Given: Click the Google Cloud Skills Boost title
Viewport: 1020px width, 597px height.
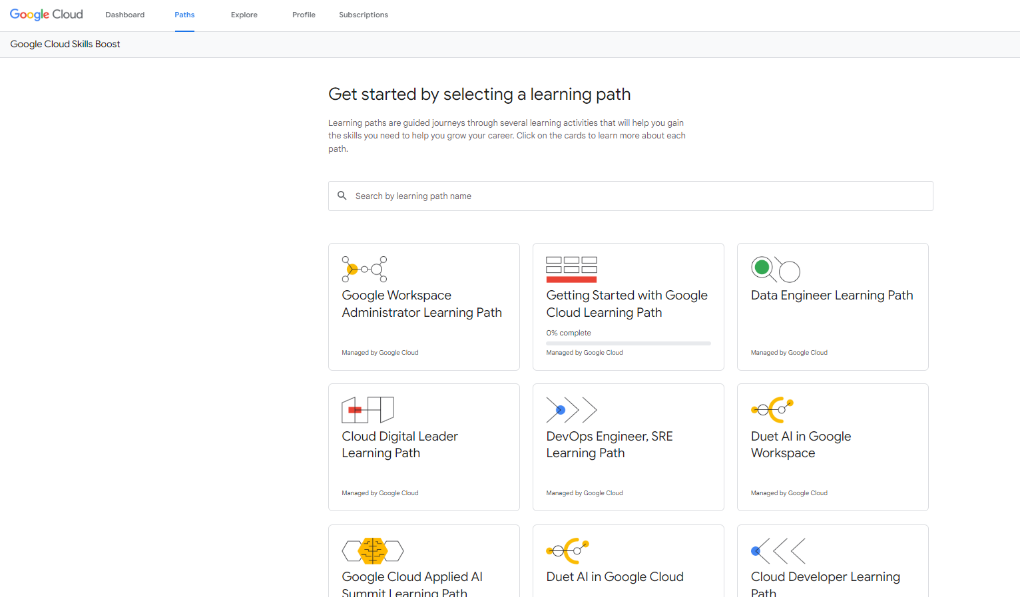Looking at the screenshot, I should (x=65, y=44).
